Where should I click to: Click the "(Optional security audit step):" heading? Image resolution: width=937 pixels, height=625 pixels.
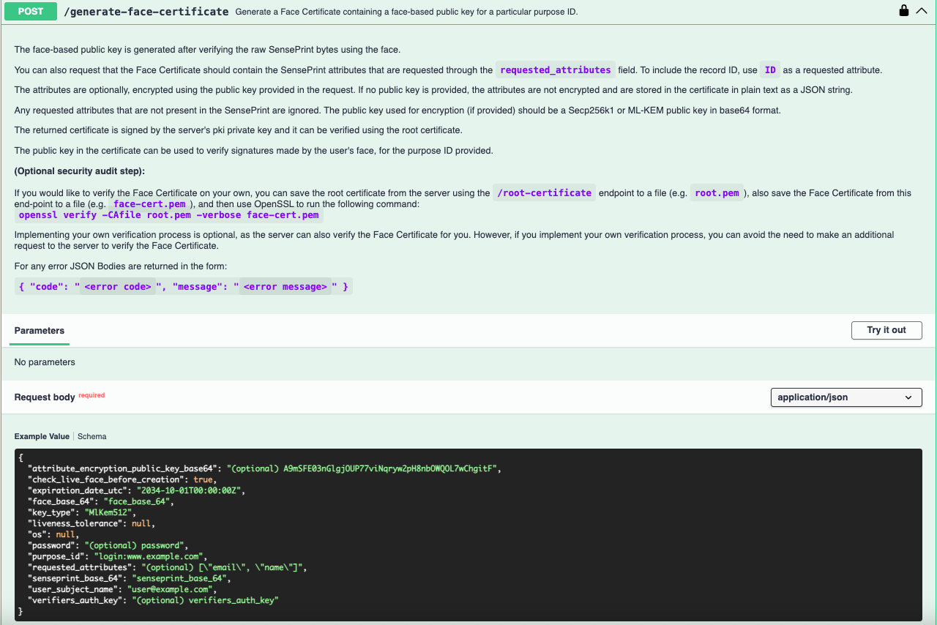[80, 171]
